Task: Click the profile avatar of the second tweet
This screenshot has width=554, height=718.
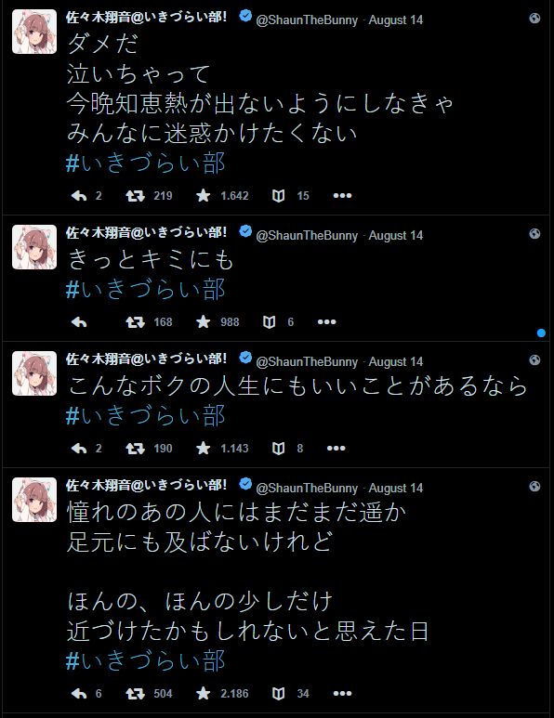Action: 34,247
